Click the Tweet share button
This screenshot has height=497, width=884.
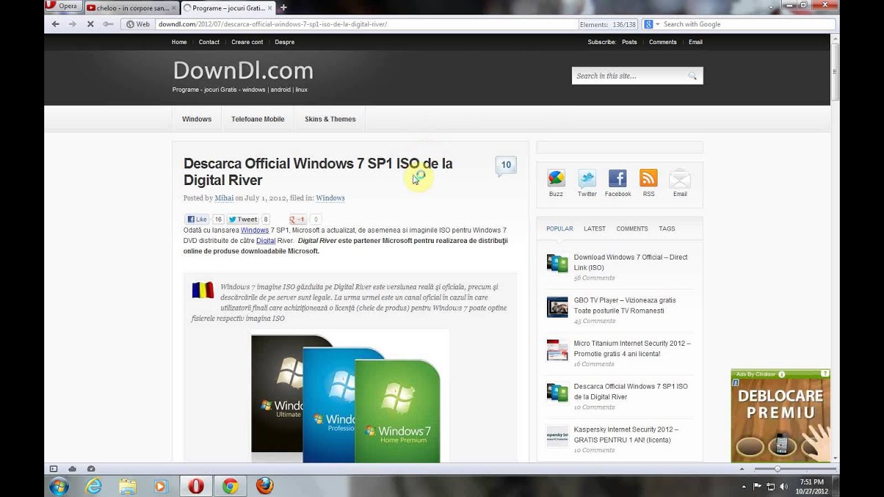(243, 220)
